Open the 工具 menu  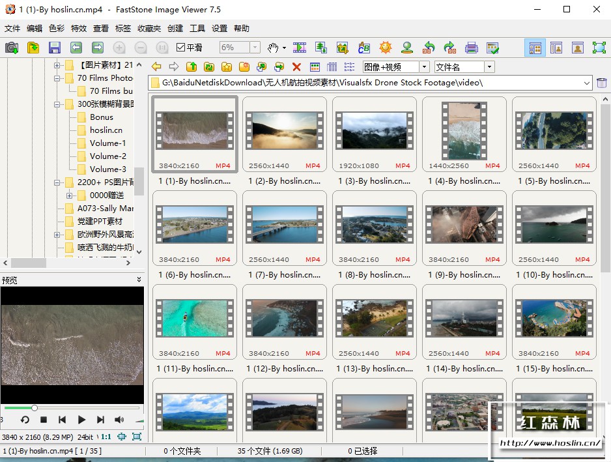click(197, 29)
